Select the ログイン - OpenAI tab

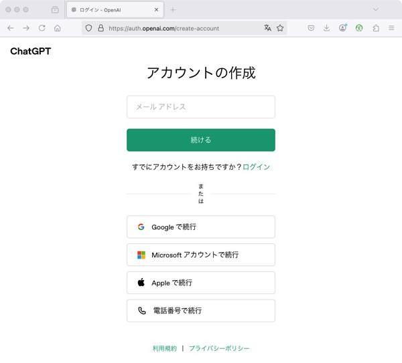(111, 10)
